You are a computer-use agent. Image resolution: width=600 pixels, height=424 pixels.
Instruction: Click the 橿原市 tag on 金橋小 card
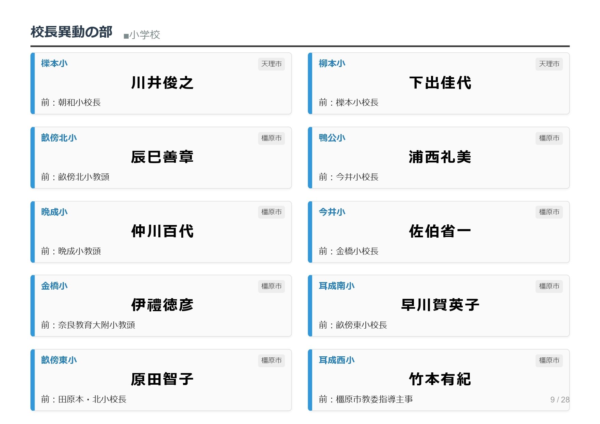[x=271, y=286]
